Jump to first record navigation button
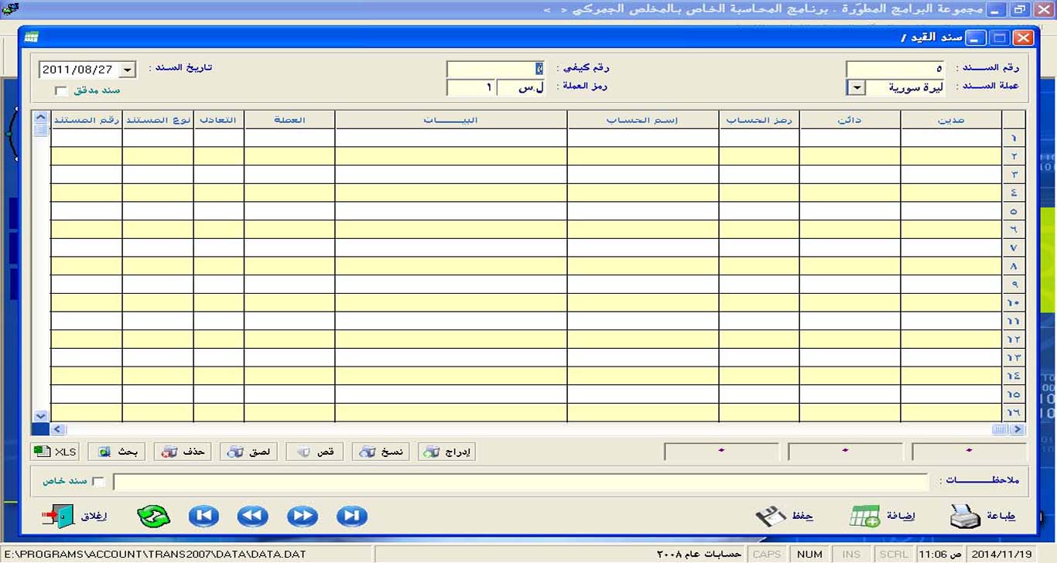The image size is (1057, 563). click(204, 516)
